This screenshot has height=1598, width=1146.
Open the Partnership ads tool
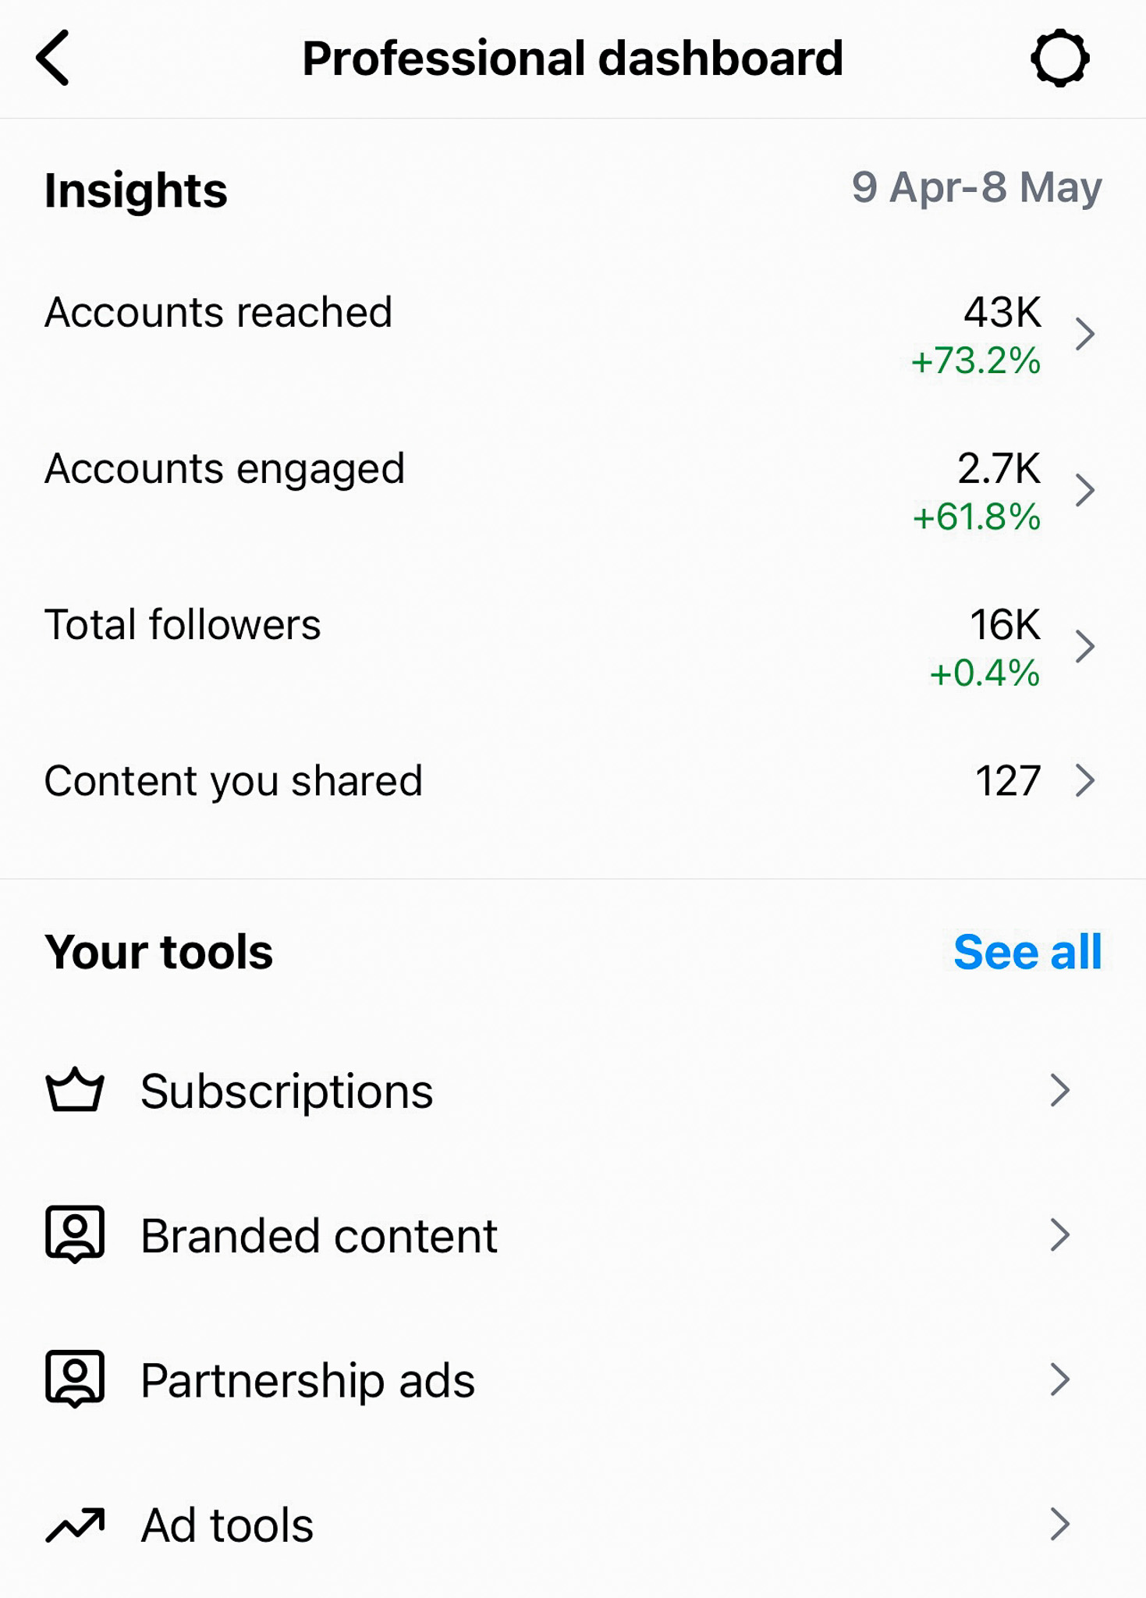coord(573,1380)
